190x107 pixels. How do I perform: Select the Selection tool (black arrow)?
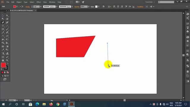click(x=3, y=15)
